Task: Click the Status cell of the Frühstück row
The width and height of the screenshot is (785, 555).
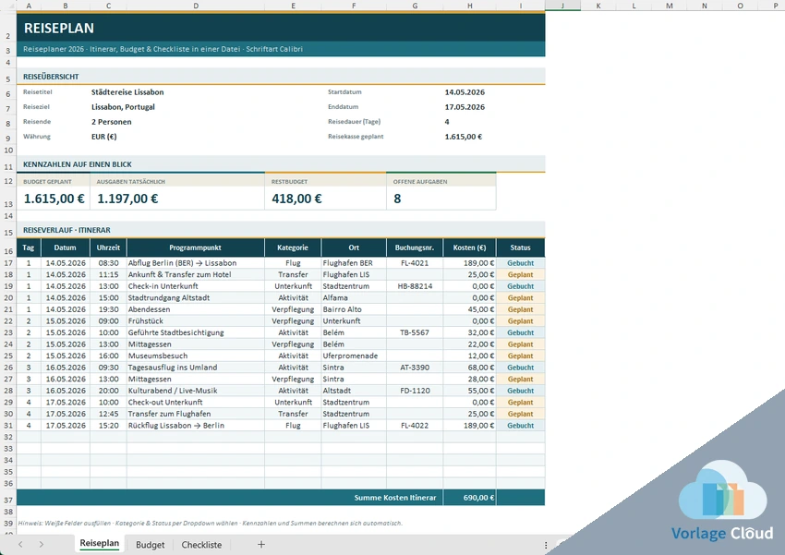Action: [x=521, y=320]
